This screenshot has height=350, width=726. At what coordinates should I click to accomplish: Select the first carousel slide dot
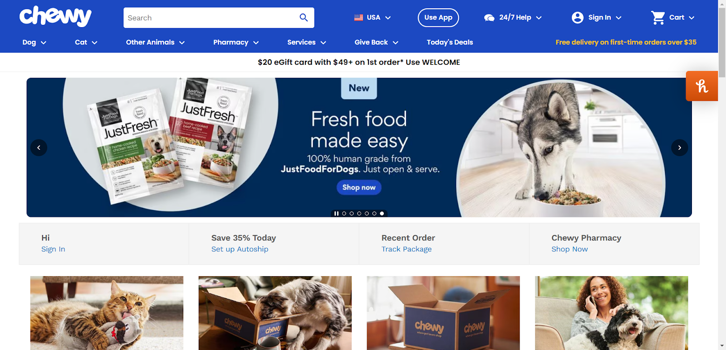pyautogui.click(x=344, y=213)
